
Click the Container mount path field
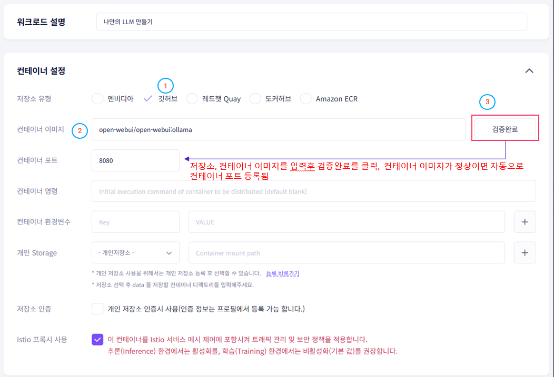point(347,252)
